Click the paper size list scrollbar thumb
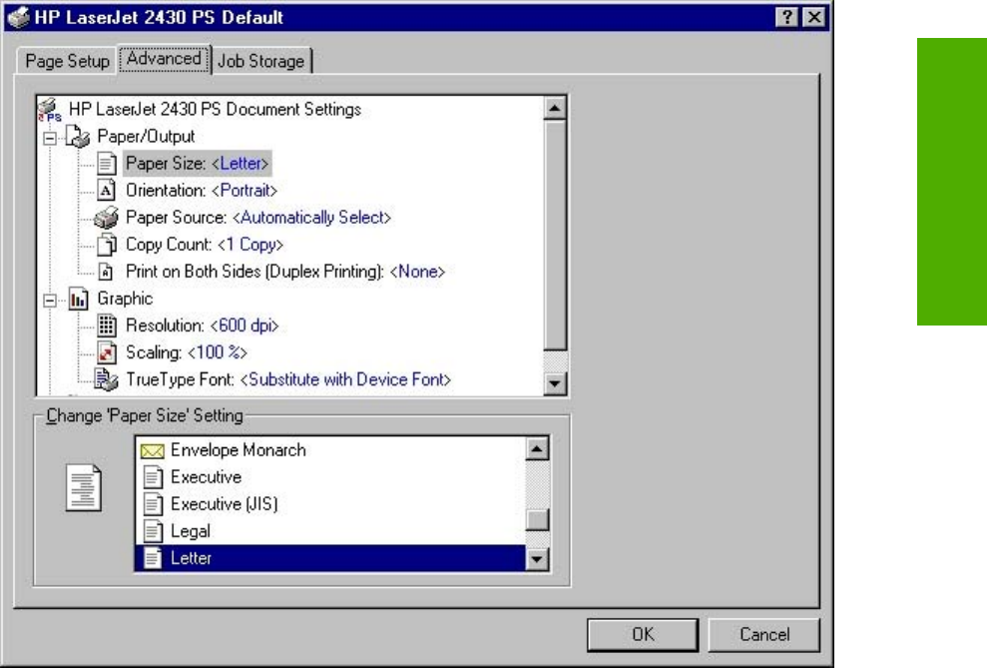The height and width of the screenshot is (668, 987). (x=537, y=519)
